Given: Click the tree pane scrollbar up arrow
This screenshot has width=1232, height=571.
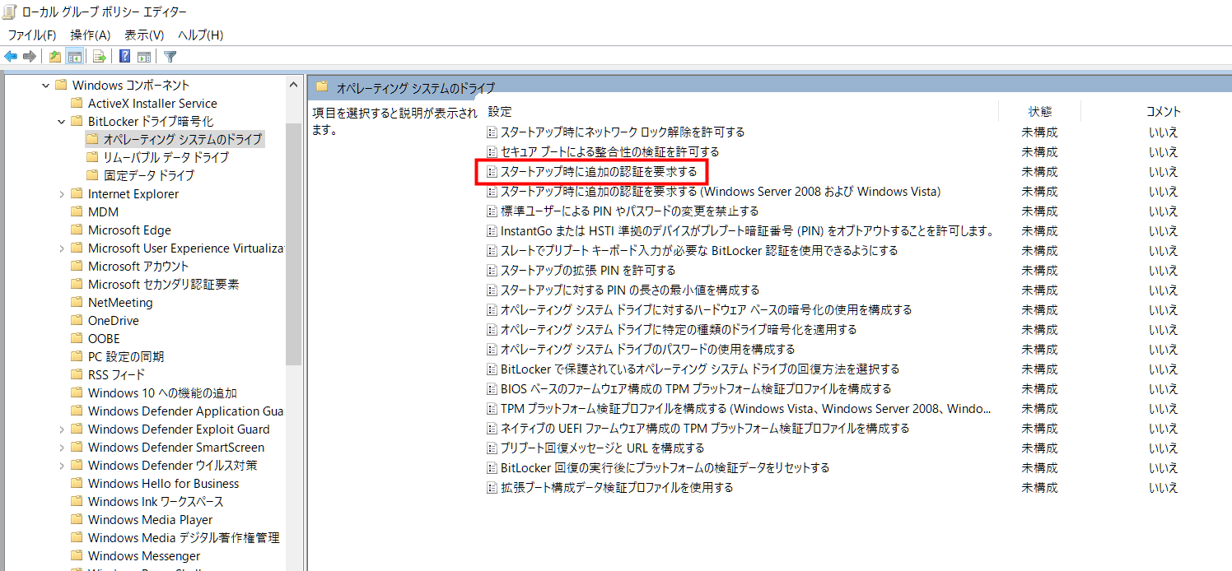Looking at the screenshot, I should (x=294, y=84).
